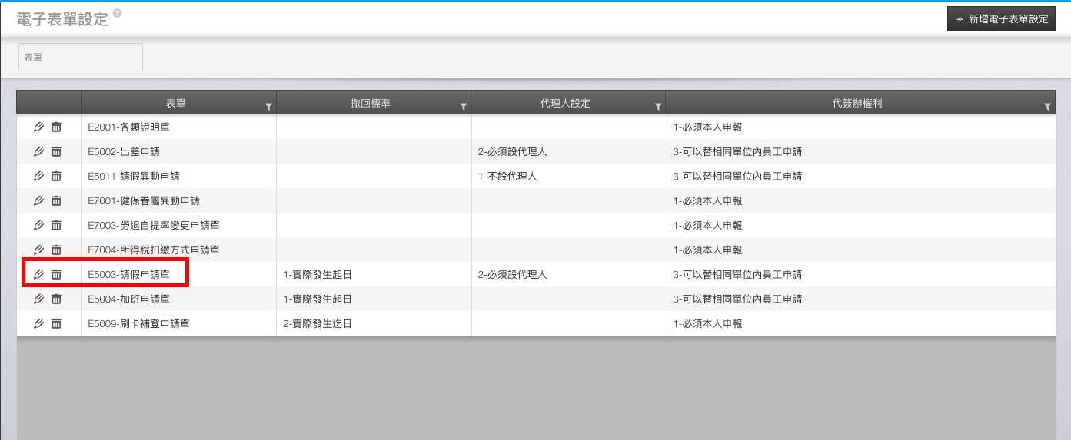Edit the E7004-所得稅扣繳方式申請單 row with pencil icon
This screenshot has height=440, width=1071.
click(39, 250)
